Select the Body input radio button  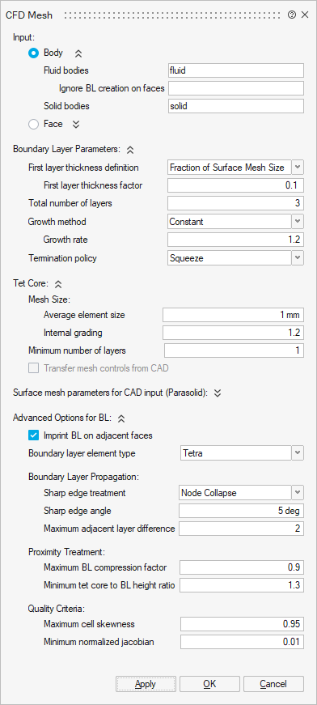(34, 53)
